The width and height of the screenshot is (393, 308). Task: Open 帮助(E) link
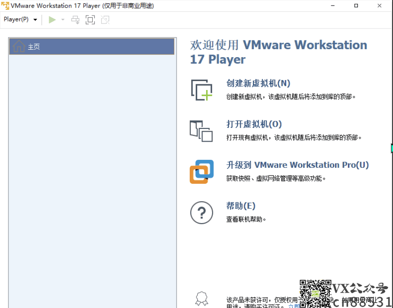(x=241, y=206)
